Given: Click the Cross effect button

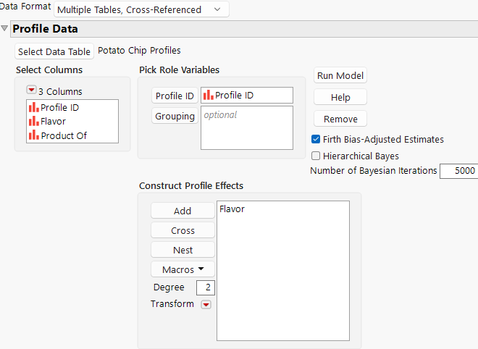Looking at the screenshot, I should click(183, 230).
